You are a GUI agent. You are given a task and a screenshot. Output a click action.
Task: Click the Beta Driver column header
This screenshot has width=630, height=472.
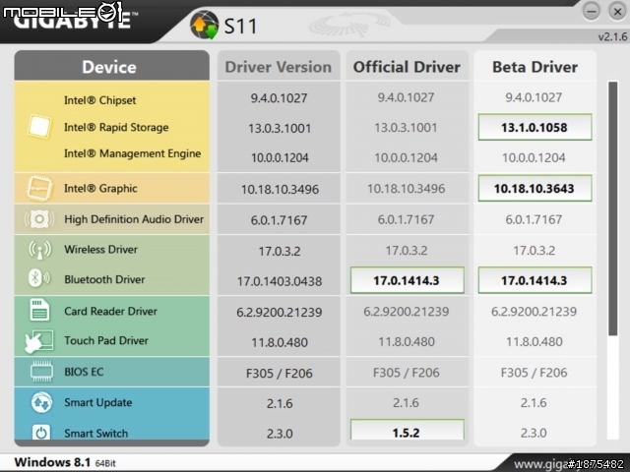coord(535,67)
